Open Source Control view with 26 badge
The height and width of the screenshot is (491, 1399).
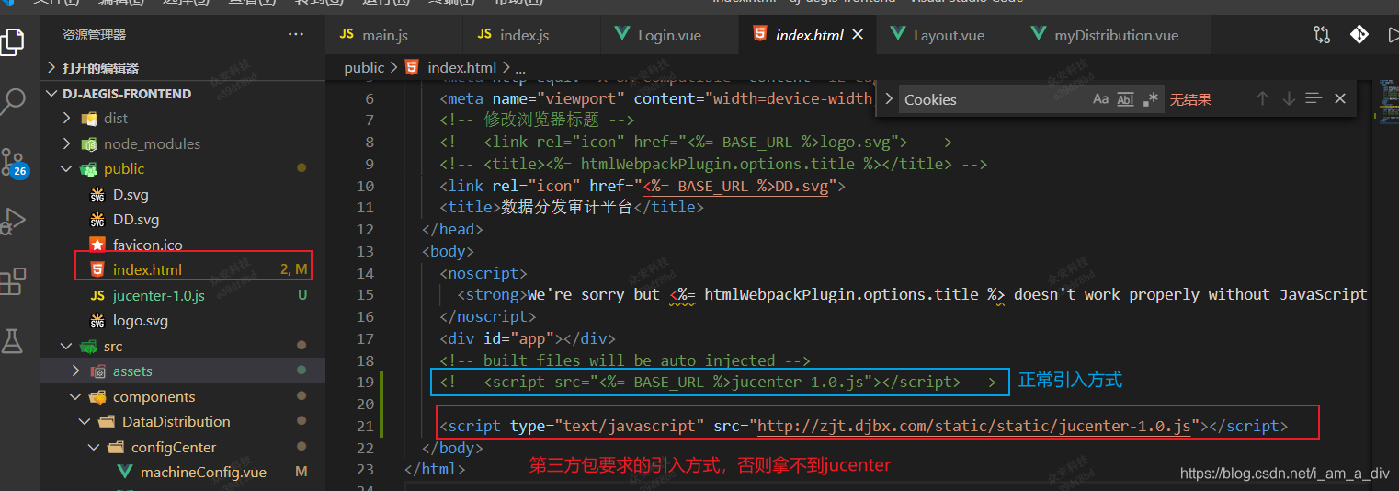[13, 162]
